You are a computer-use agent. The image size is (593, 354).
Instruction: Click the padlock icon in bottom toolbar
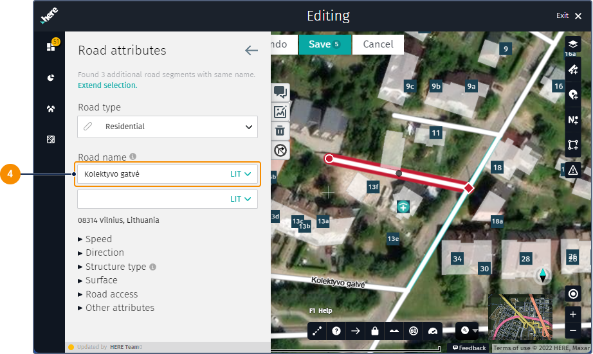(x=375, y=331)
